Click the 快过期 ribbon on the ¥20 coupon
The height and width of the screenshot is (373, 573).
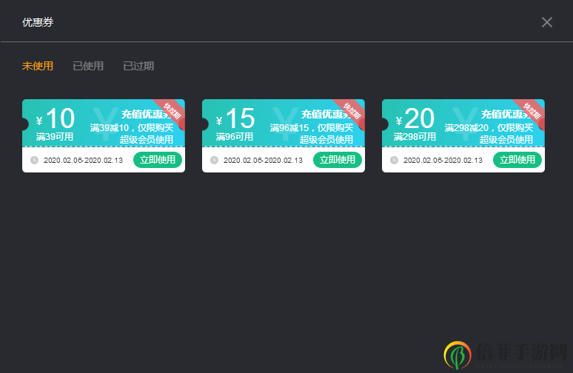tap(531, 111)
